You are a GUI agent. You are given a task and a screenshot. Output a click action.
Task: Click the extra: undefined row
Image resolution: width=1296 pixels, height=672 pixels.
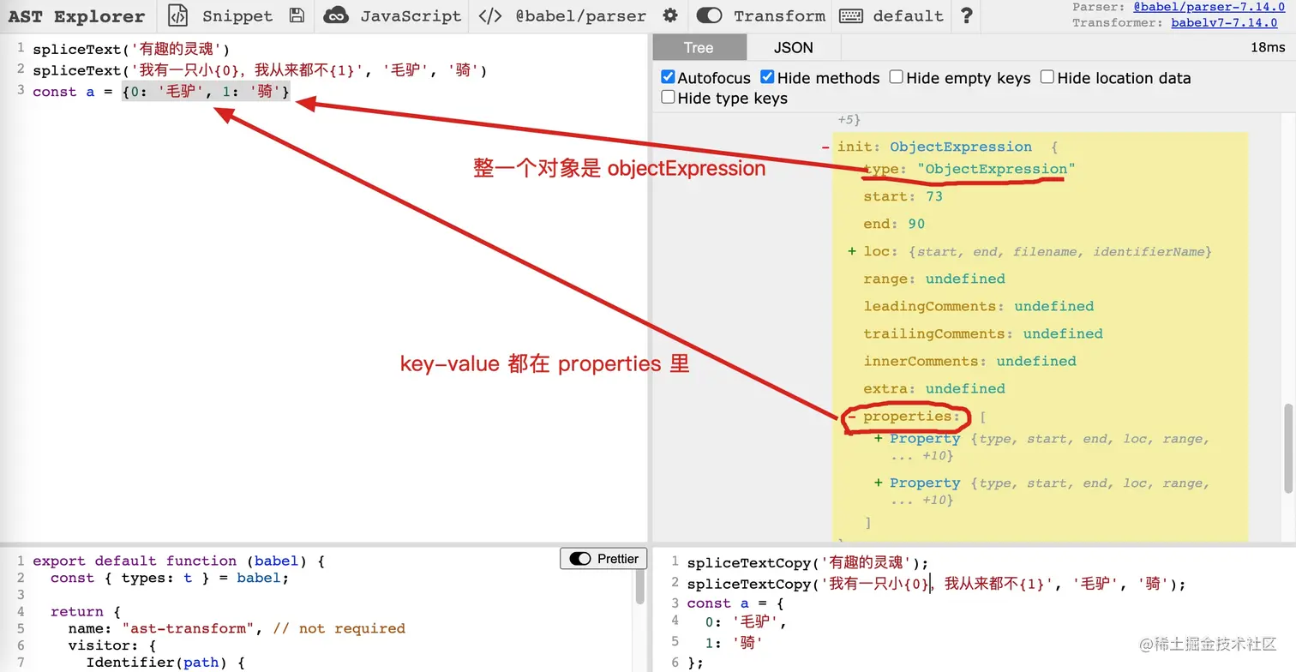tap(934, 388)
